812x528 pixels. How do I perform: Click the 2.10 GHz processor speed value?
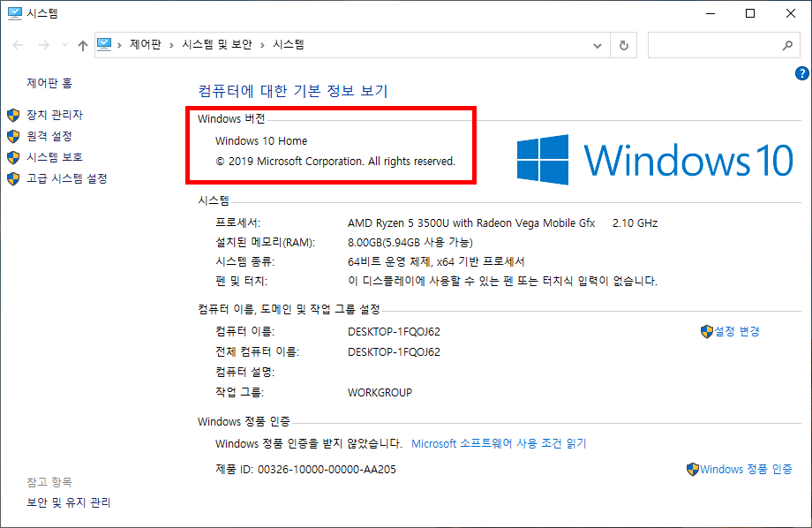point(635,223)
